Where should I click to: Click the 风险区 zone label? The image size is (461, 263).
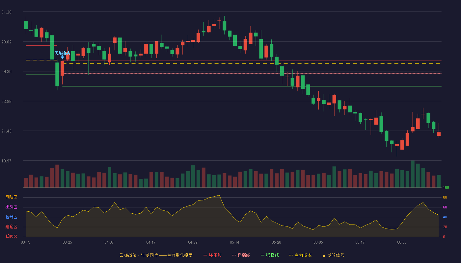pos(11,197)
